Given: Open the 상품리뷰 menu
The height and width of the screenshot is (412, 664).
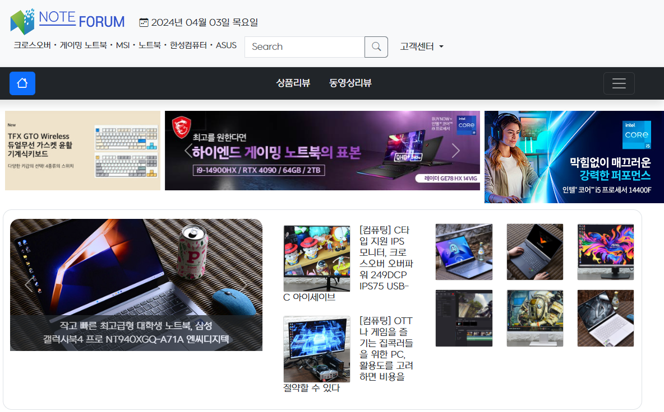Looking at the screenshot, I should point(293,83).
